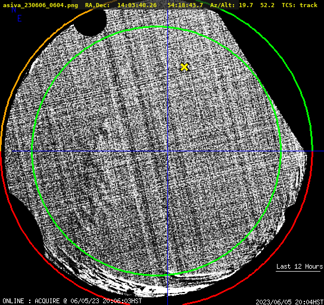The width and height of the screenshot is (324, 305).
Task: Click the declination value 54:18:43.7
Action: [x=185, y=5]
